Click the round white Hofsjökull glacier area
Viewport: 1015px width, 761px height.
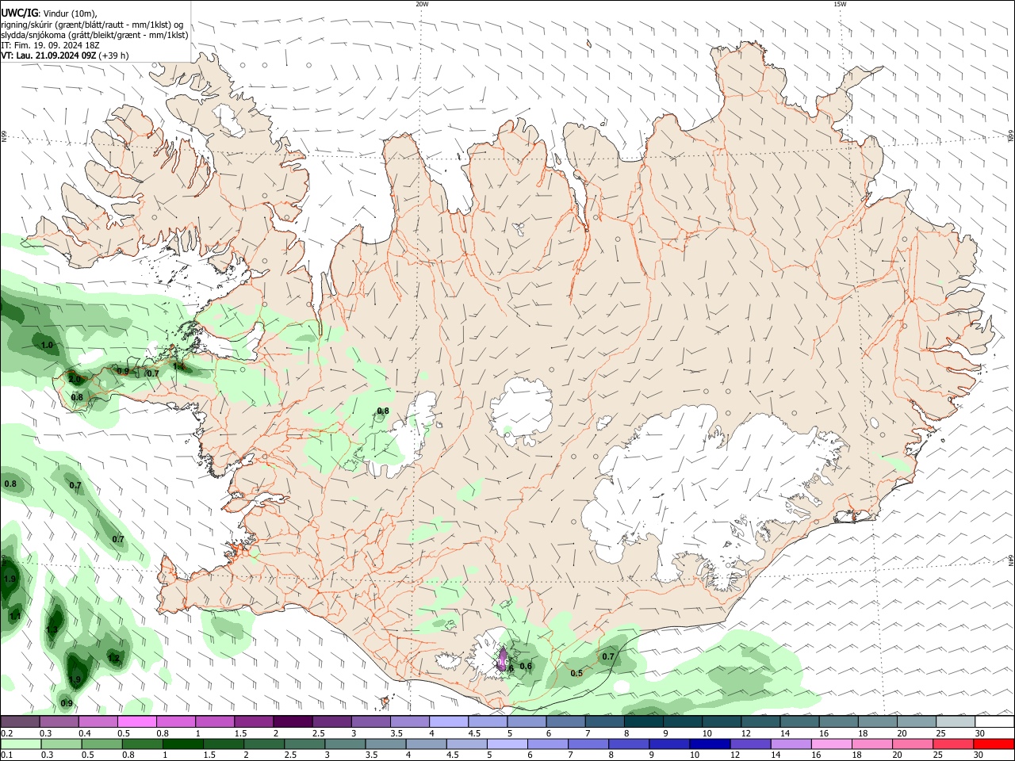point(522,410)
